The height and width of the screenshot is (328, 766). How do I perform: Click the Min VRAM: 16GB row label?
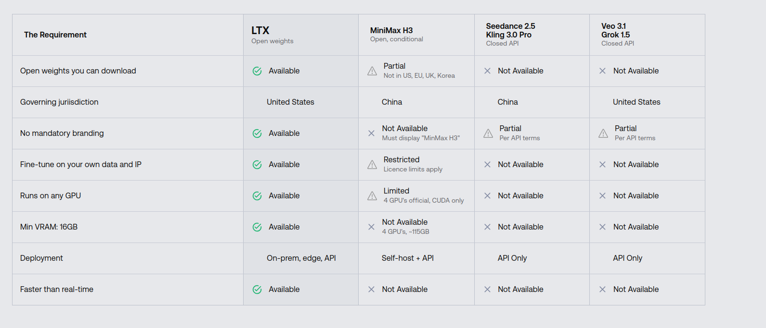(x=49, y=227)
